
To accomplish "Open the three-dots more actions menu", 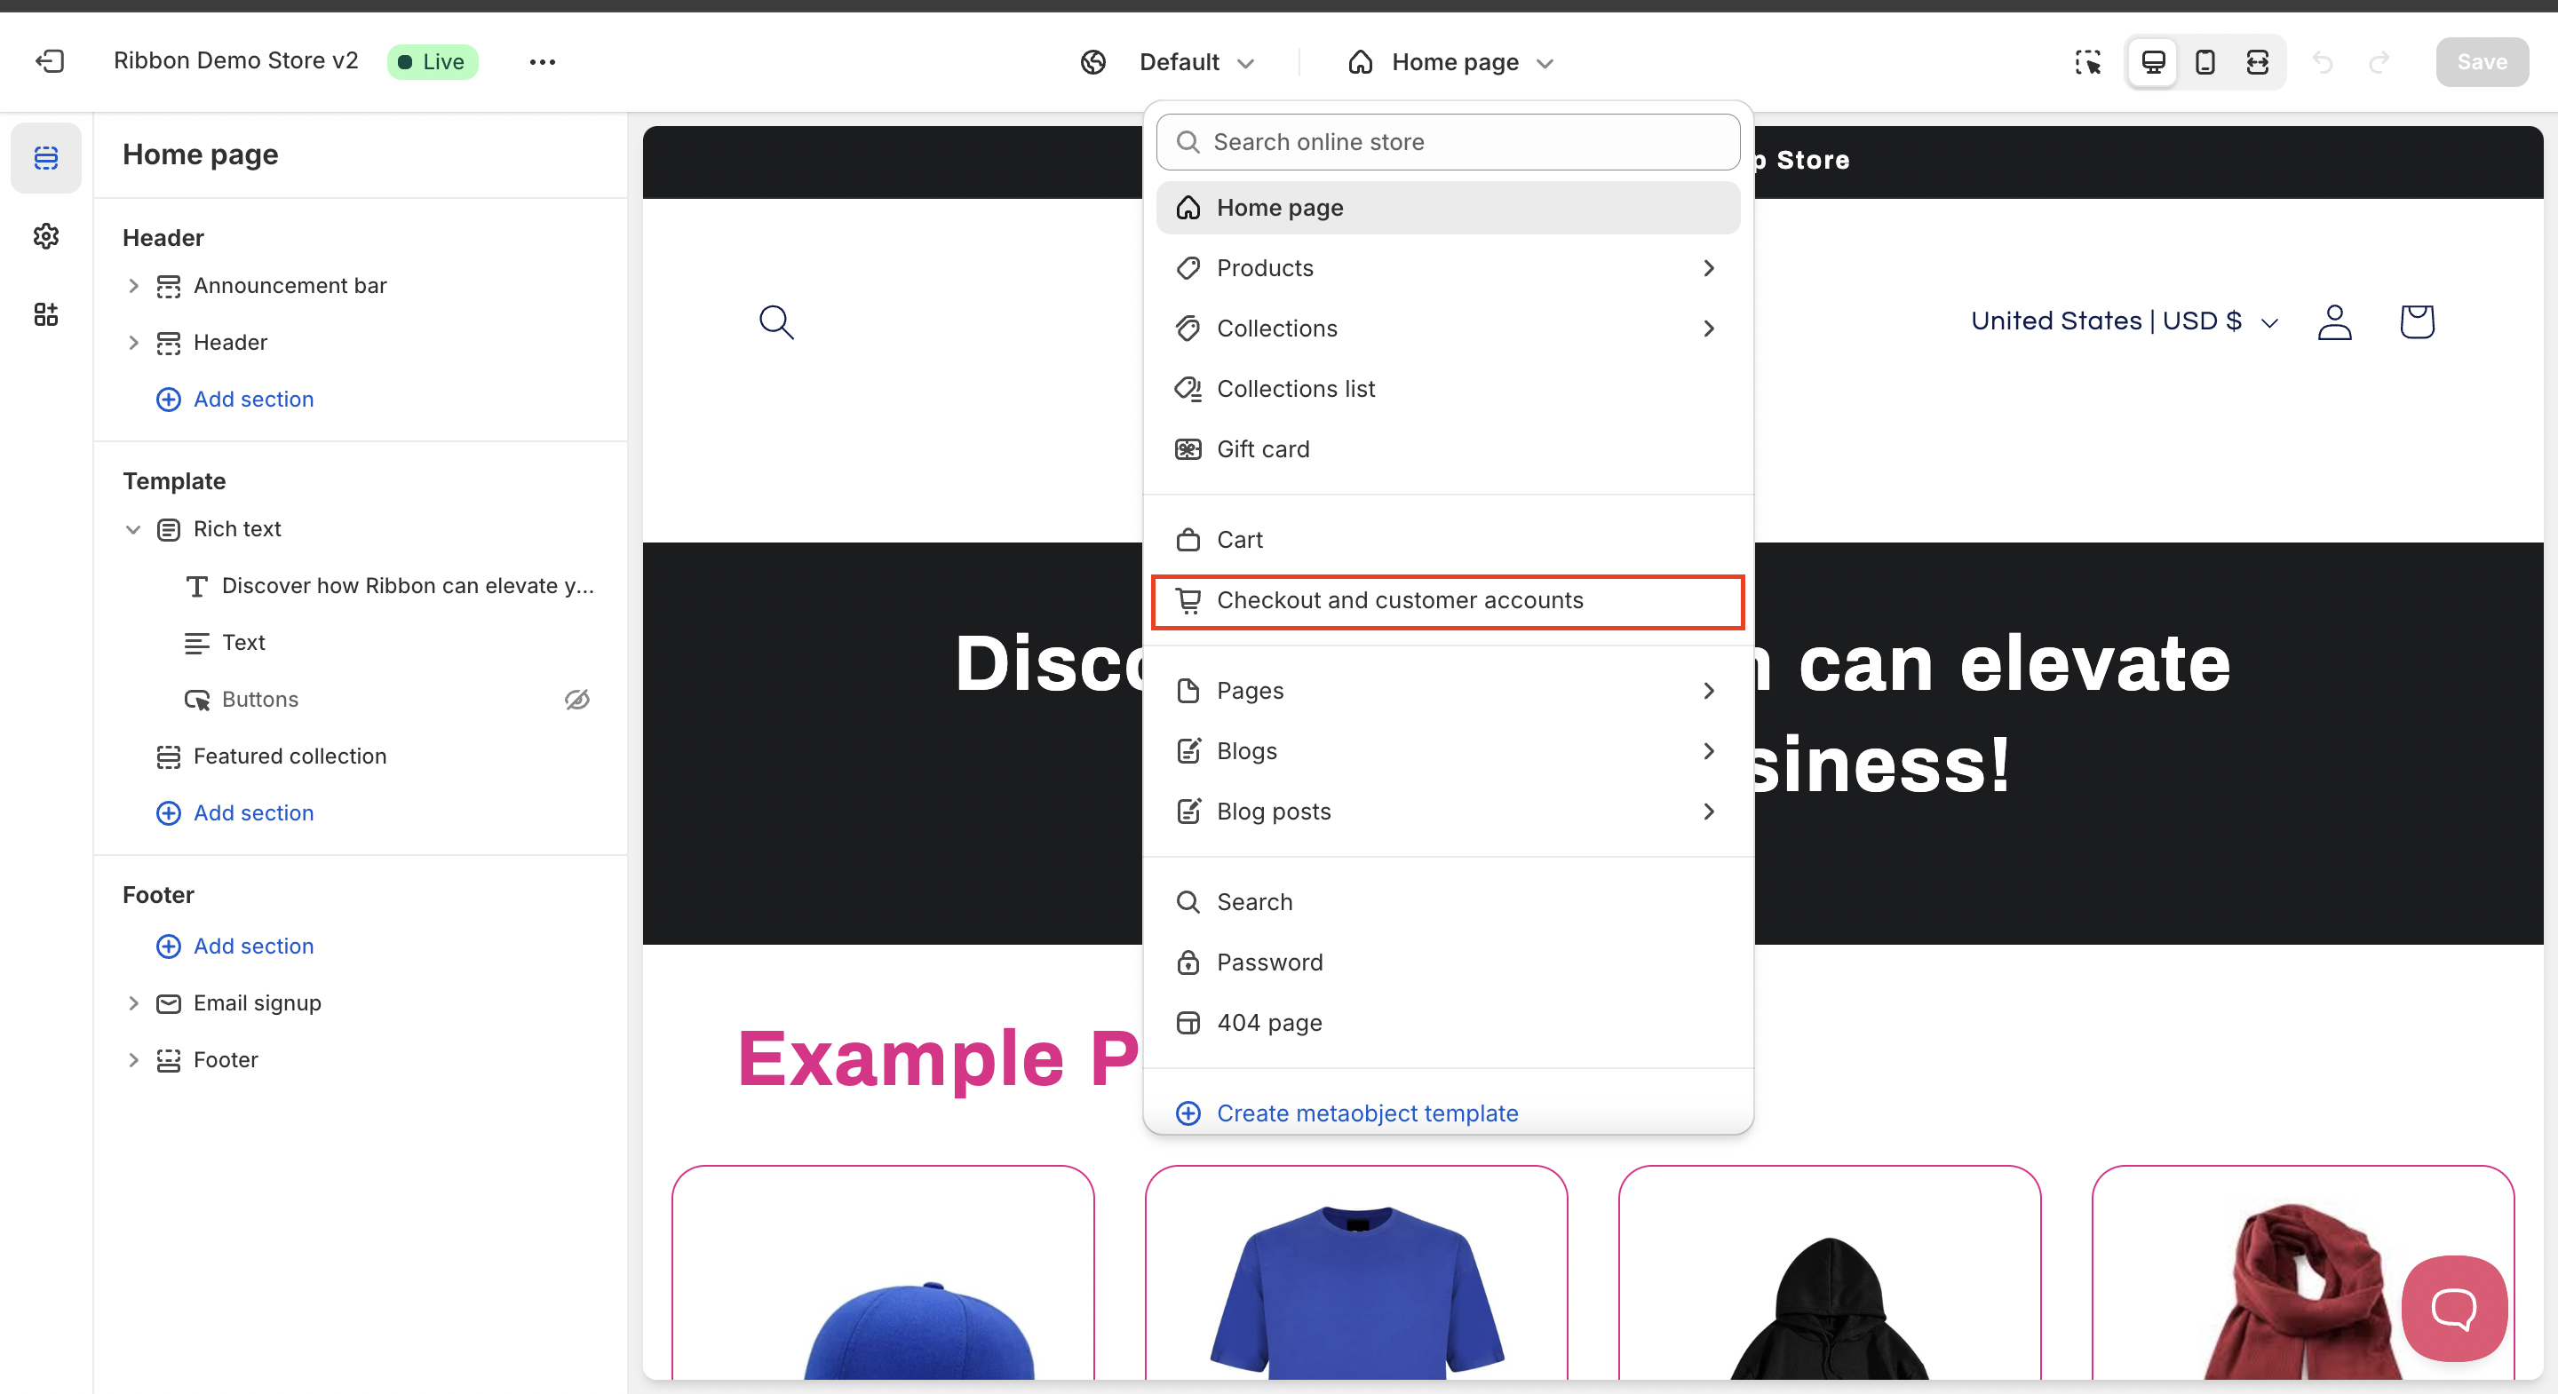I will coord(542,61).
